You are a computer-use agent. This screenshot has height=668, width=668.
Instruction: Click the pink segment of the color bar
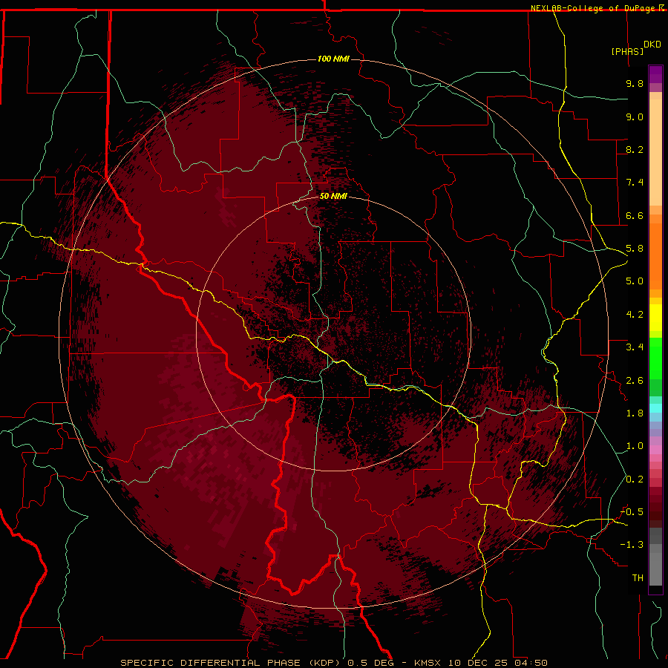655,450
